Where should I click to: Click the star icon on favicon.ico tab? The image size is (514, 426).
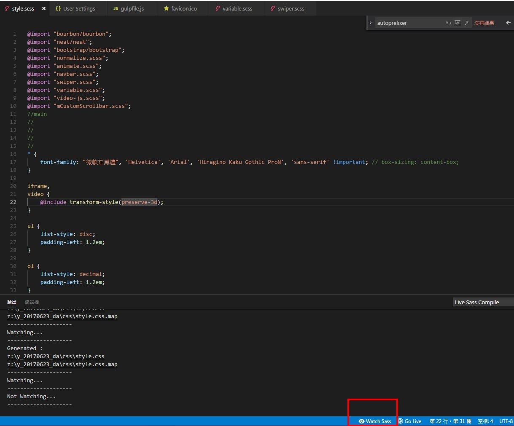[166, 8]
